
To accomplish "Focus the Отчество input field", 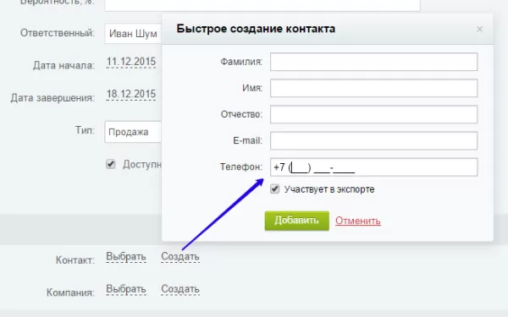I will point(374,114).
